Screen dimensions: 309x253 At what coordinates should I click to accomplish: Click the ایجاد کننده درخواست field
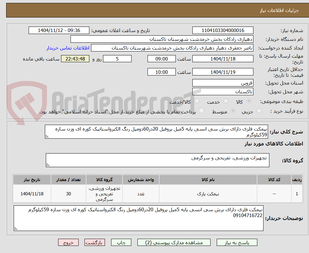[x=172, y=48]
